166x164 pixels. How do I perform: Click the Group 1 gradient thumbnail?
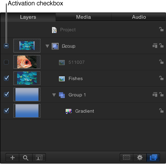coord(27,95)
